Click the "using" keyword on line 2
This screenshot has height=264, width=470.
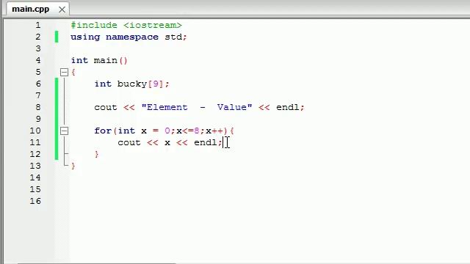tap(85, 37)
